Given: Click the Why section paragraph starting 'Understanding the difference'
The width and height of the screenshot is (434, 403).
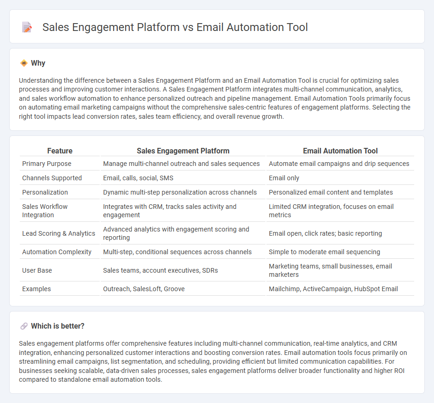Looking at the screenshot, I should pos(215,98).
